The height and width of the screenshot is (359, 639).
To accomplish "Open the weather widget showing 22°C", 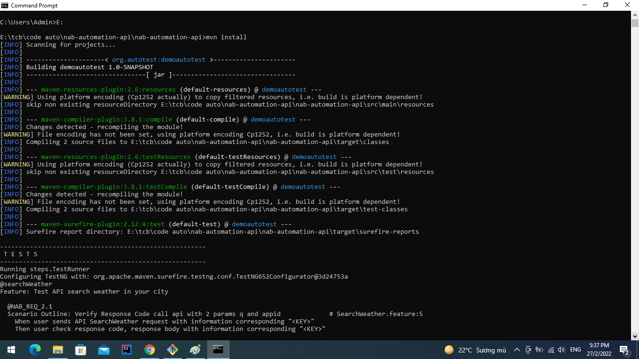I will point(475,350).
